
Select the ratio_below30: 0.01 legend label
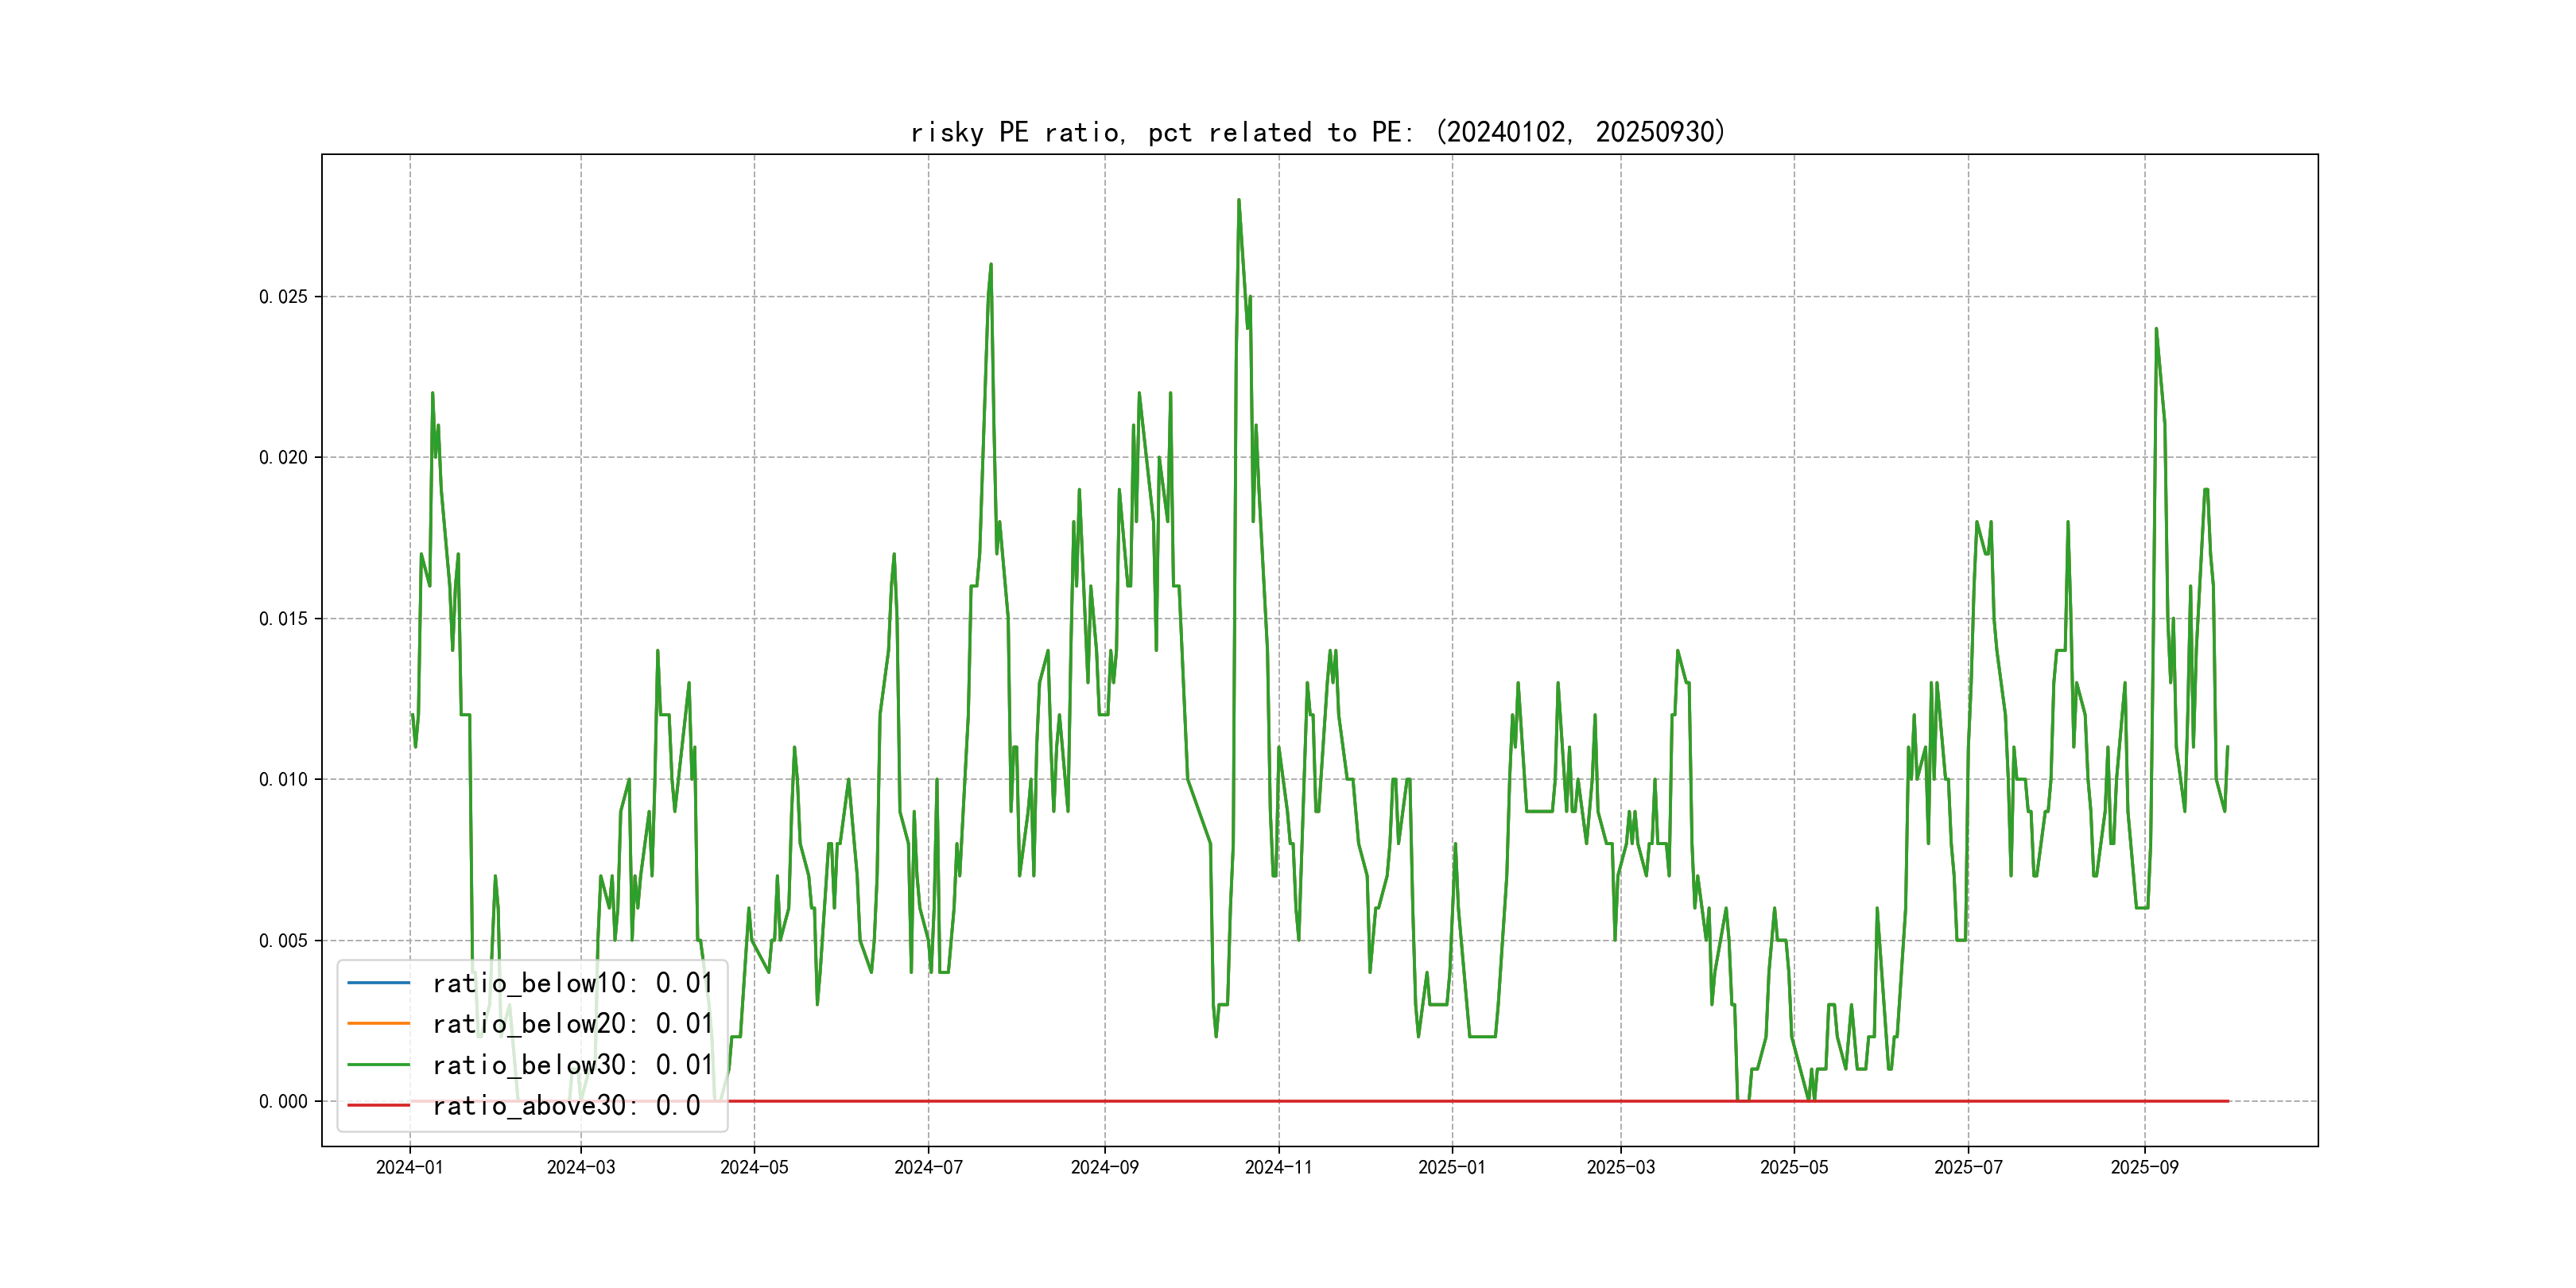[x=572, y=1065]
